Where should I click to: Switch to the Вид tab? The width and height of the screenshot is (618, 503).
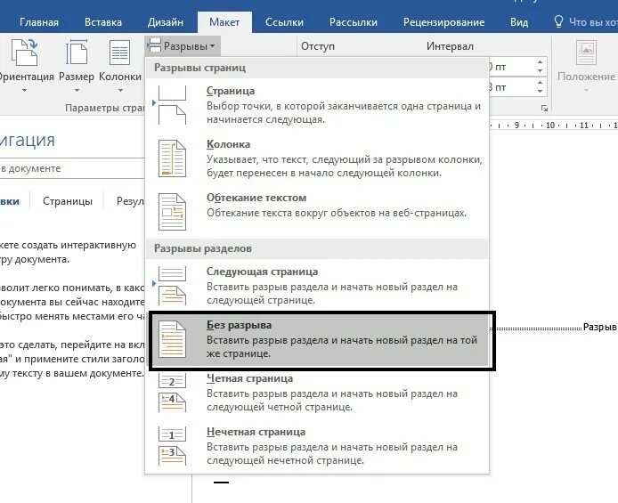click(x=519, y=22)
